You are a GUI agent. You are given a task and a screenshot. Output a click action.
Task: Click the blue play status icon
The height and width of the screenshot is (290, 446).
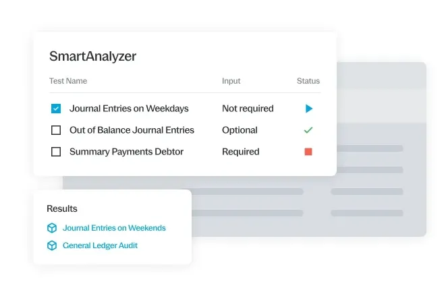pos(309,109)
